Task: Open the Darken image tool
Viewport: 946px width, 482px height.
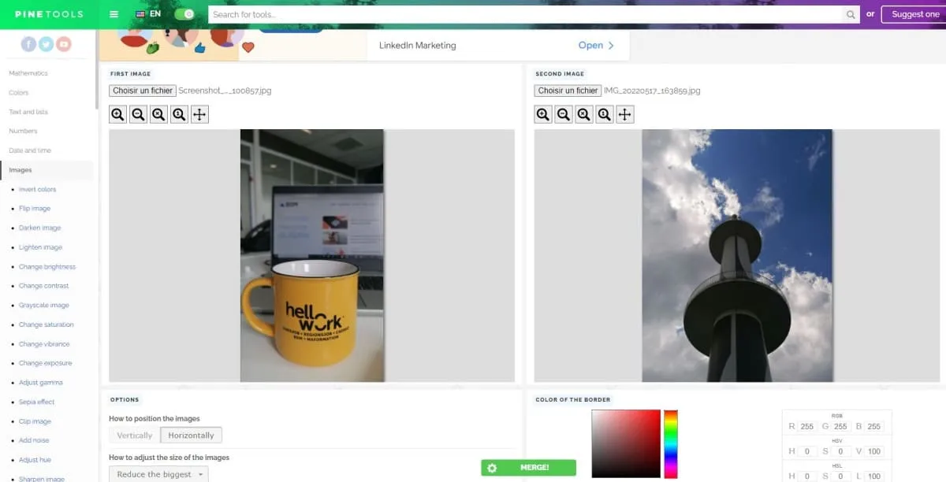Action: (x=40, y=228)
